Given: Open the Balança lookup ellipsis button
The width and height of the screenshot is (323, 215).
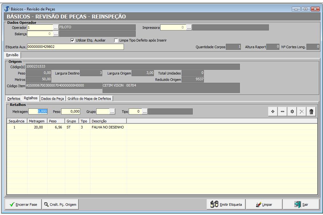Looking at the screenshot, I should pos(56,34).
